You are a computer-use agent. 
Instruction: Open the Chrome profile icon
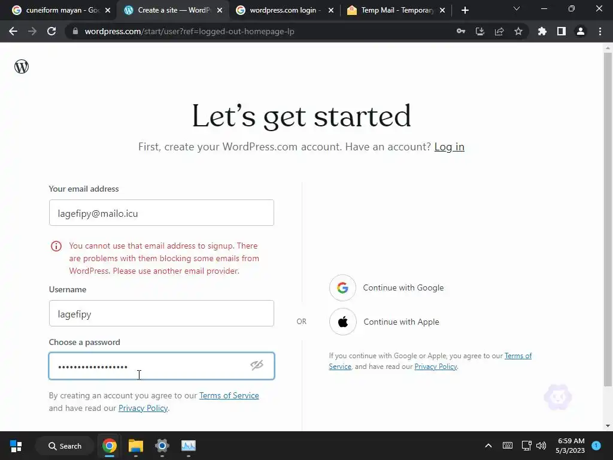(x=581, y=31)
